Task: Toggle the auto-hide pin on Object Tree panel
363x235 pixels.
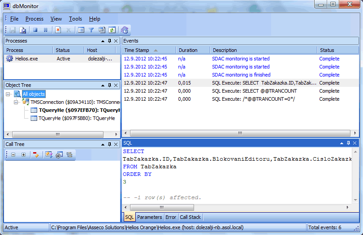Action: [x=109, y=85]
